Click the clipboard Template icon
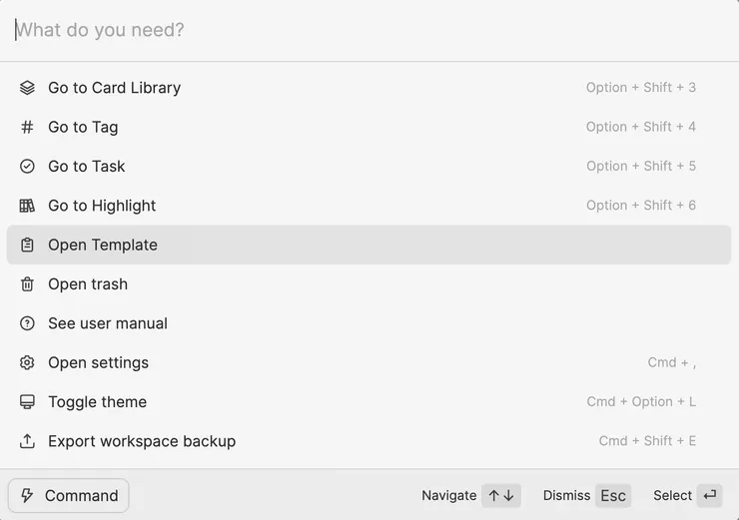This screenshot has height=520, width=739. pos(27,245)
